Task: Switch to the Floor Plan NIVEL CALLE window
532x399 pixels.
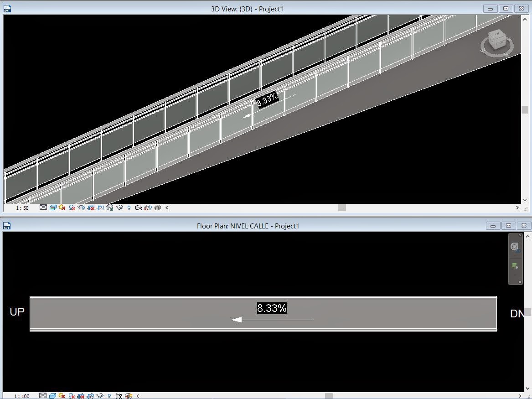Action: point(248,225)
